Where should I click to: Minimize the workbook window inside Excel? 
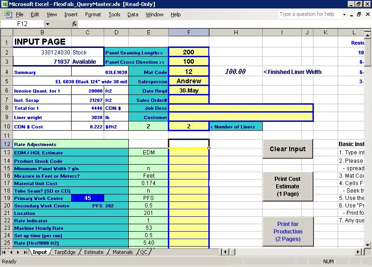pyautogui.click(x=352, y=14)
